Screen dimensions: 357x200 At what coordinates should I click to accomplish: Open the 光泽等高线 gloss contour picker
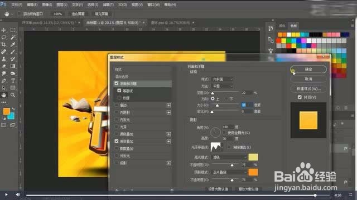click(216, 147)
